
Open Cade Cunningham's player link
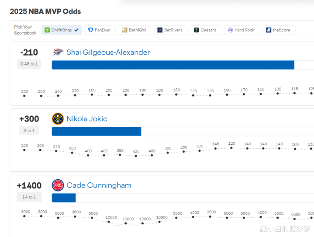99,185
